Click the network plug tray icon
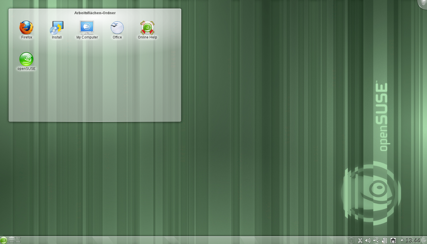Viewport: 427px width, 244px height. tap(393, 240)
